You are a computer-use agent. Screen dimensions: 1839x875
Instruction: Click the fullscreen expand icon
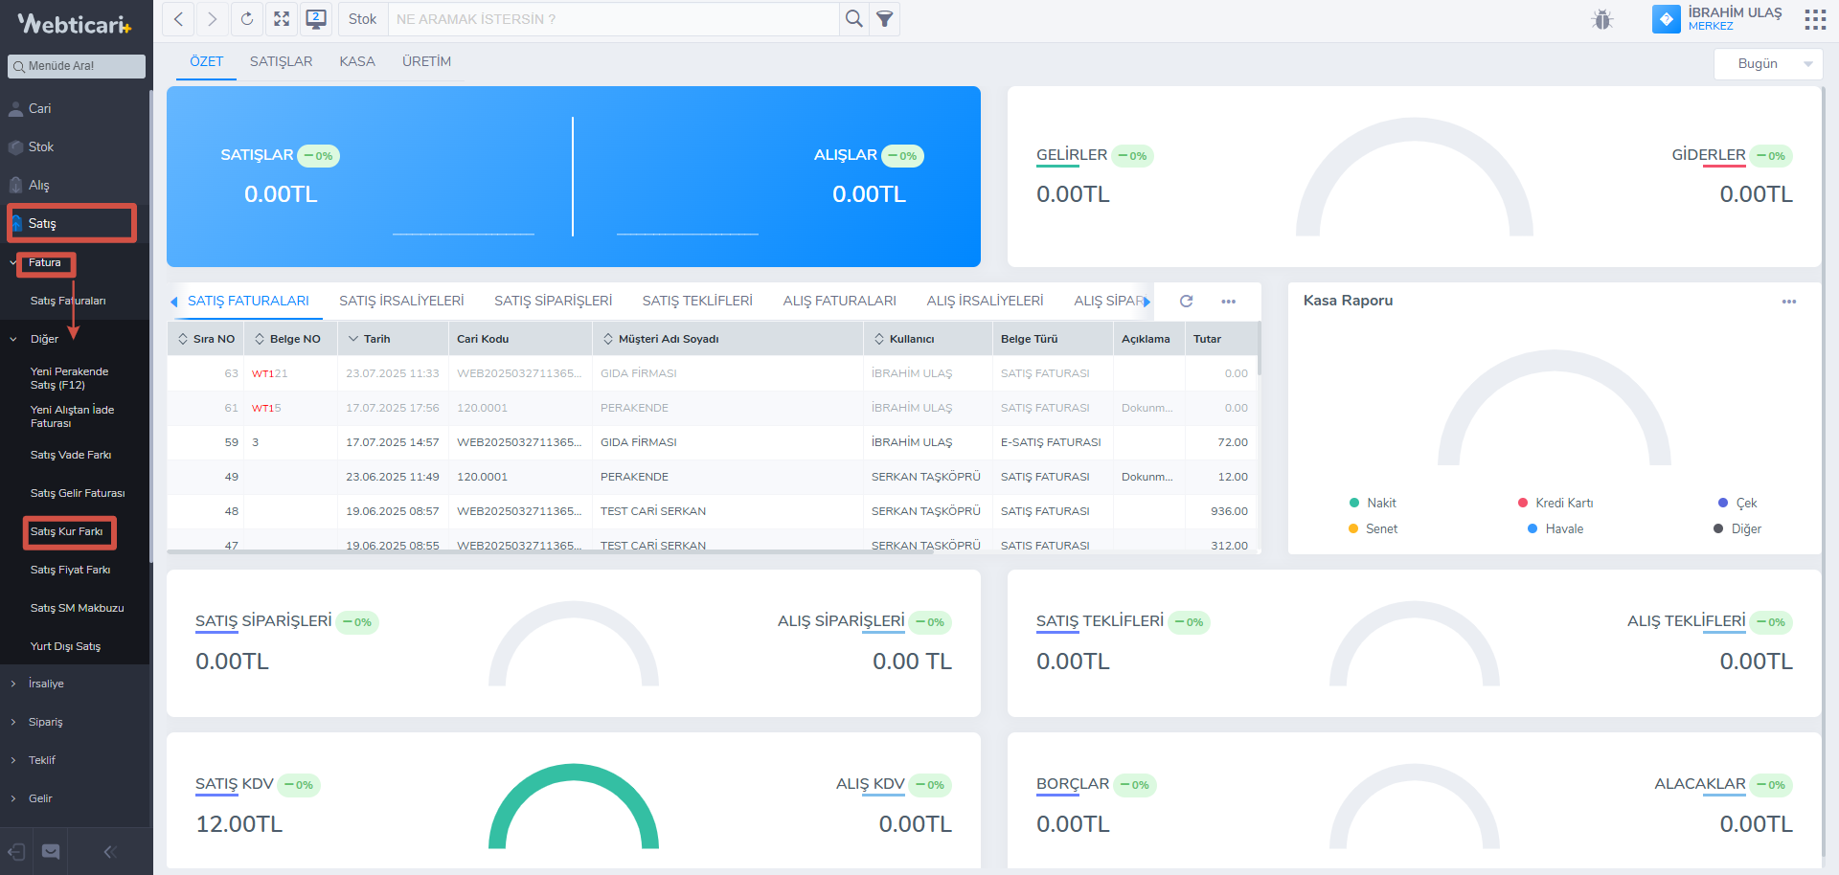[282, 19]
